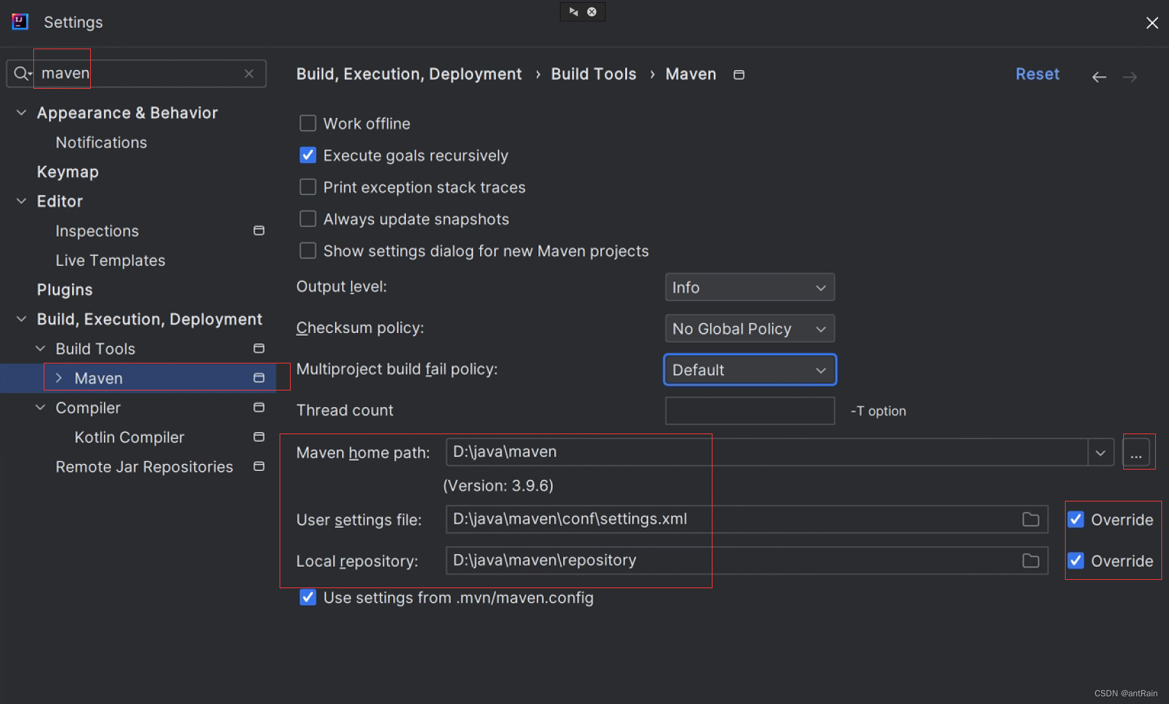
Task: Click Reset link to revert changes
Action: (1037, 74)
